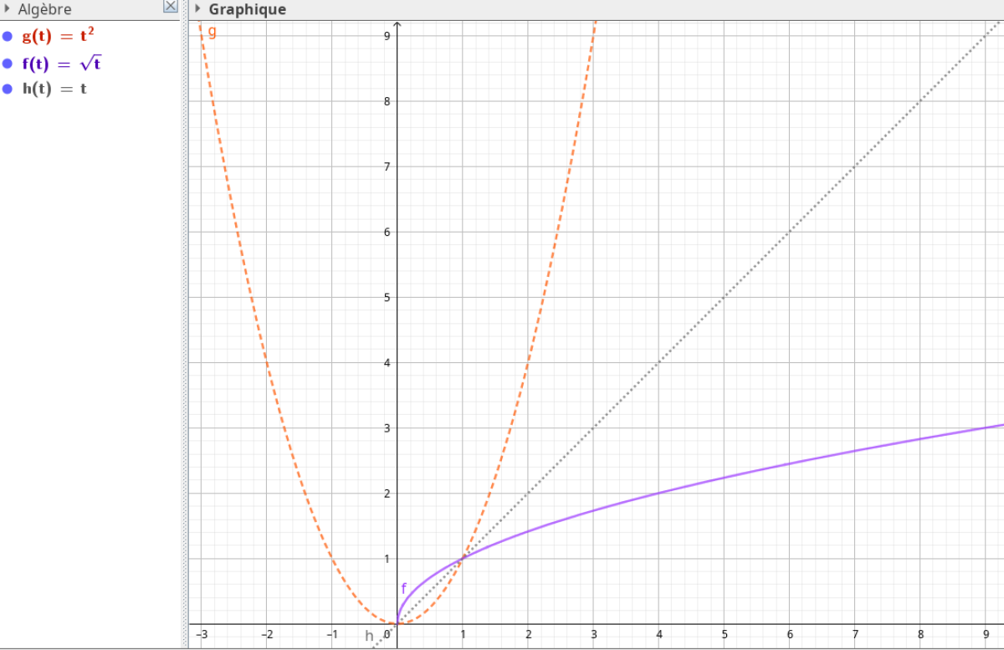Click the x-axis label 6
The width and height of the screenshot is (1004, 650).
point(789,634)
